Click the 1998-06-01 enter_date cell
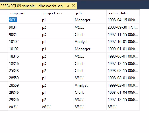Image resolution: width=149 pixels, height=133 pixels. pos(123,56)
